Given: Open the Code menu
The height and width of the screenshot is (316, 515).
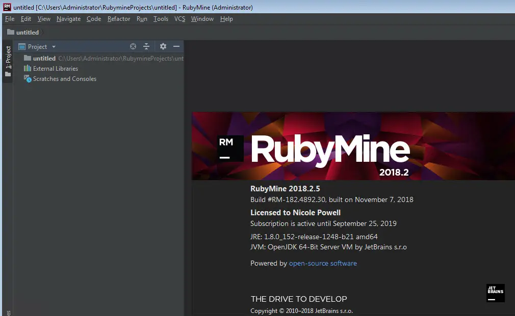Looking at the screenshot, I should pos(94,19).
